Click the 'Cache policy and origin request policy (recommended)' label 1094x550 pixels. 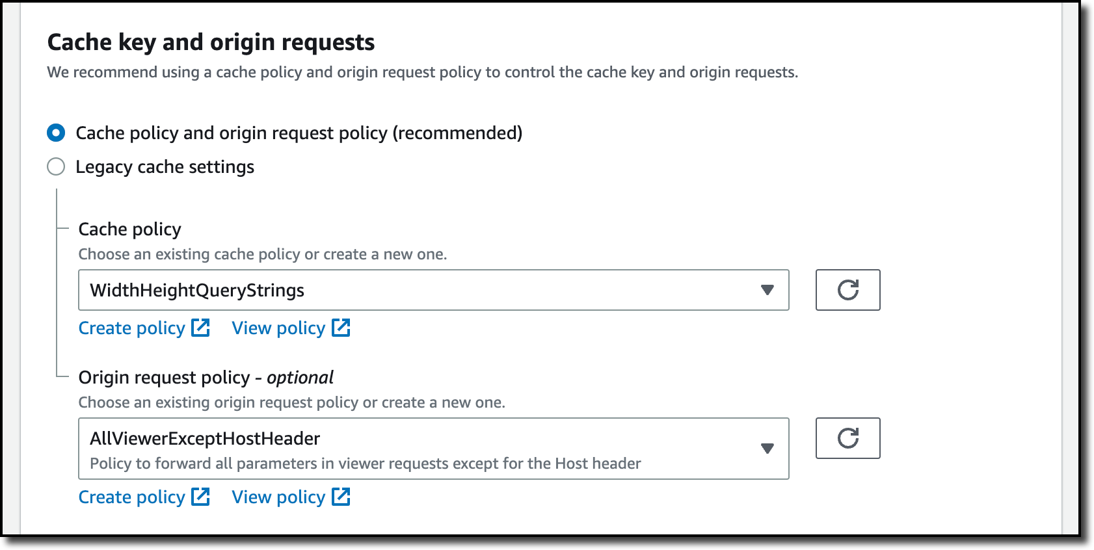pos(299,133)
